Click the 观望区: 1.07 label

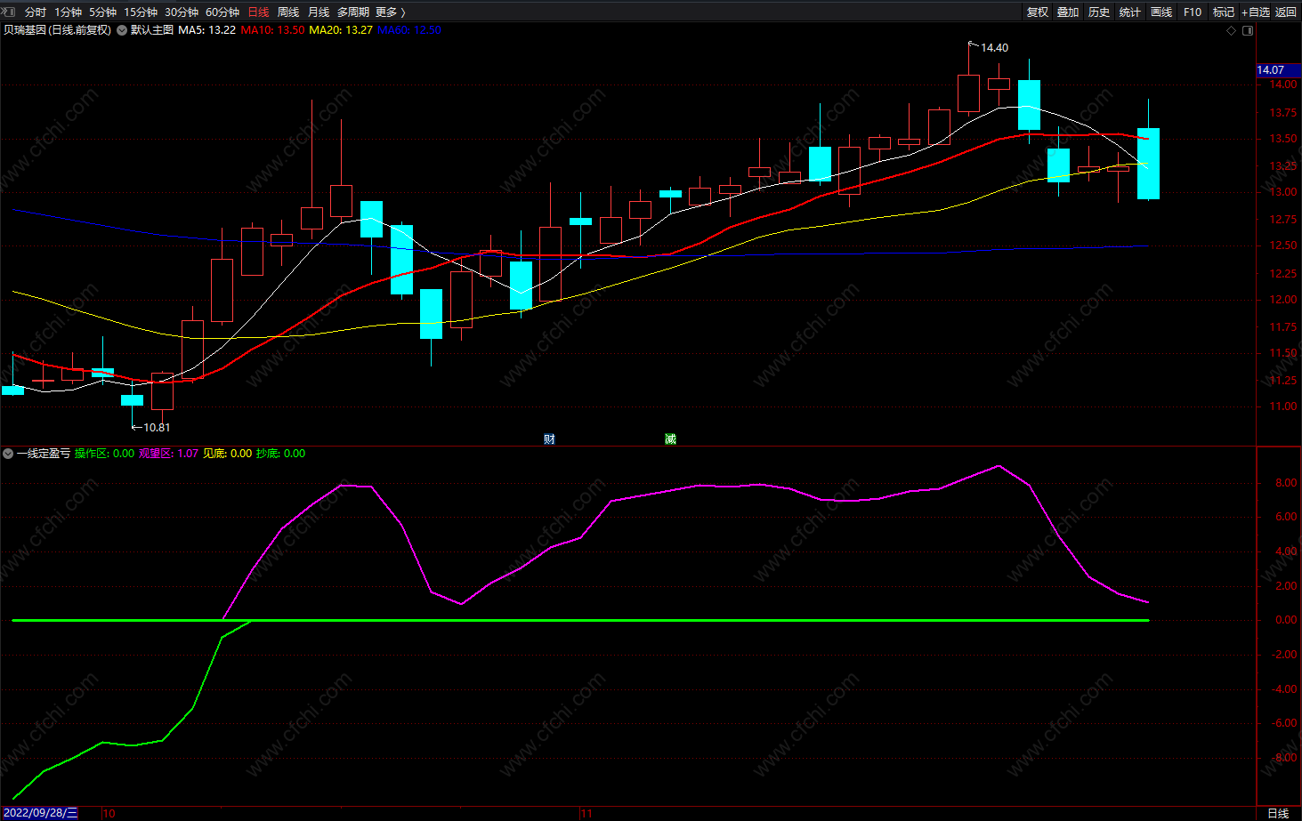pos(169,454)
